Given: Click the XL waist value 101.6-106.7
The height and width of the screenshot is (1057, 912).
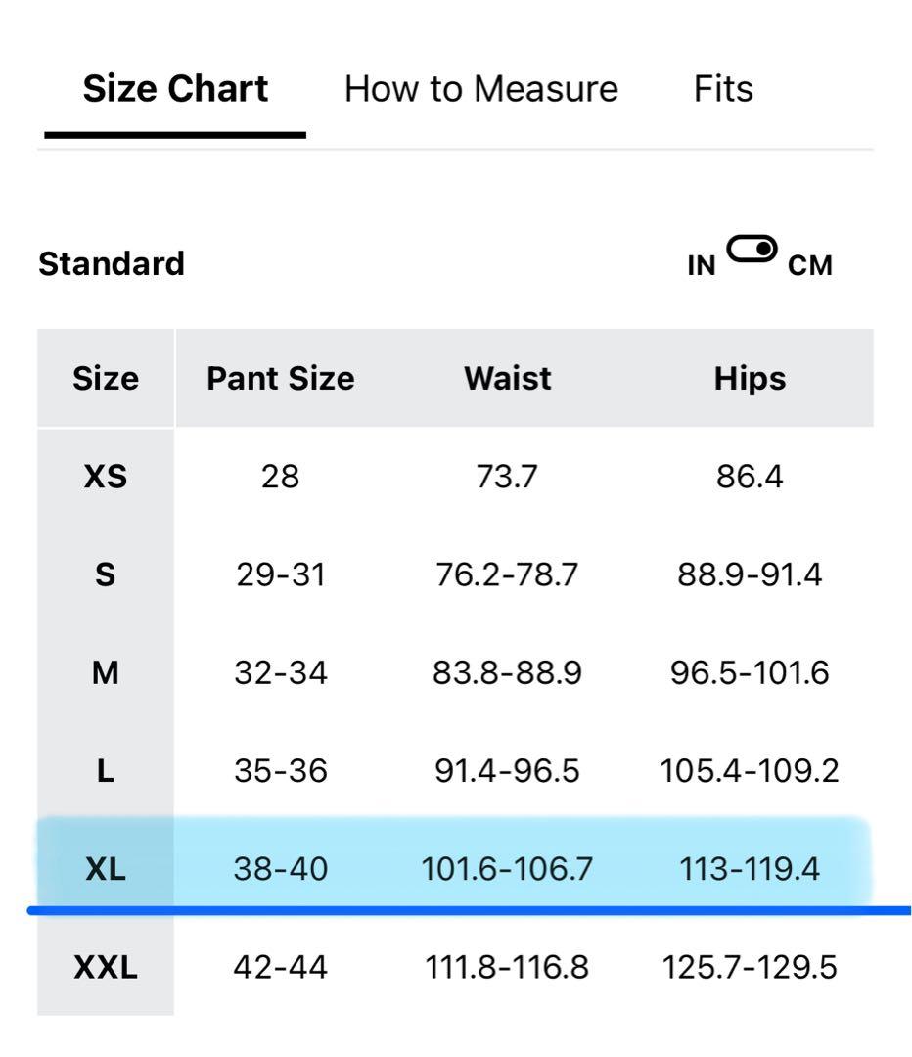Looking at the screenshot, I should [507, 869].
